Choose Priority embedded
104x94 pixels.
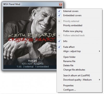[73, 25]
